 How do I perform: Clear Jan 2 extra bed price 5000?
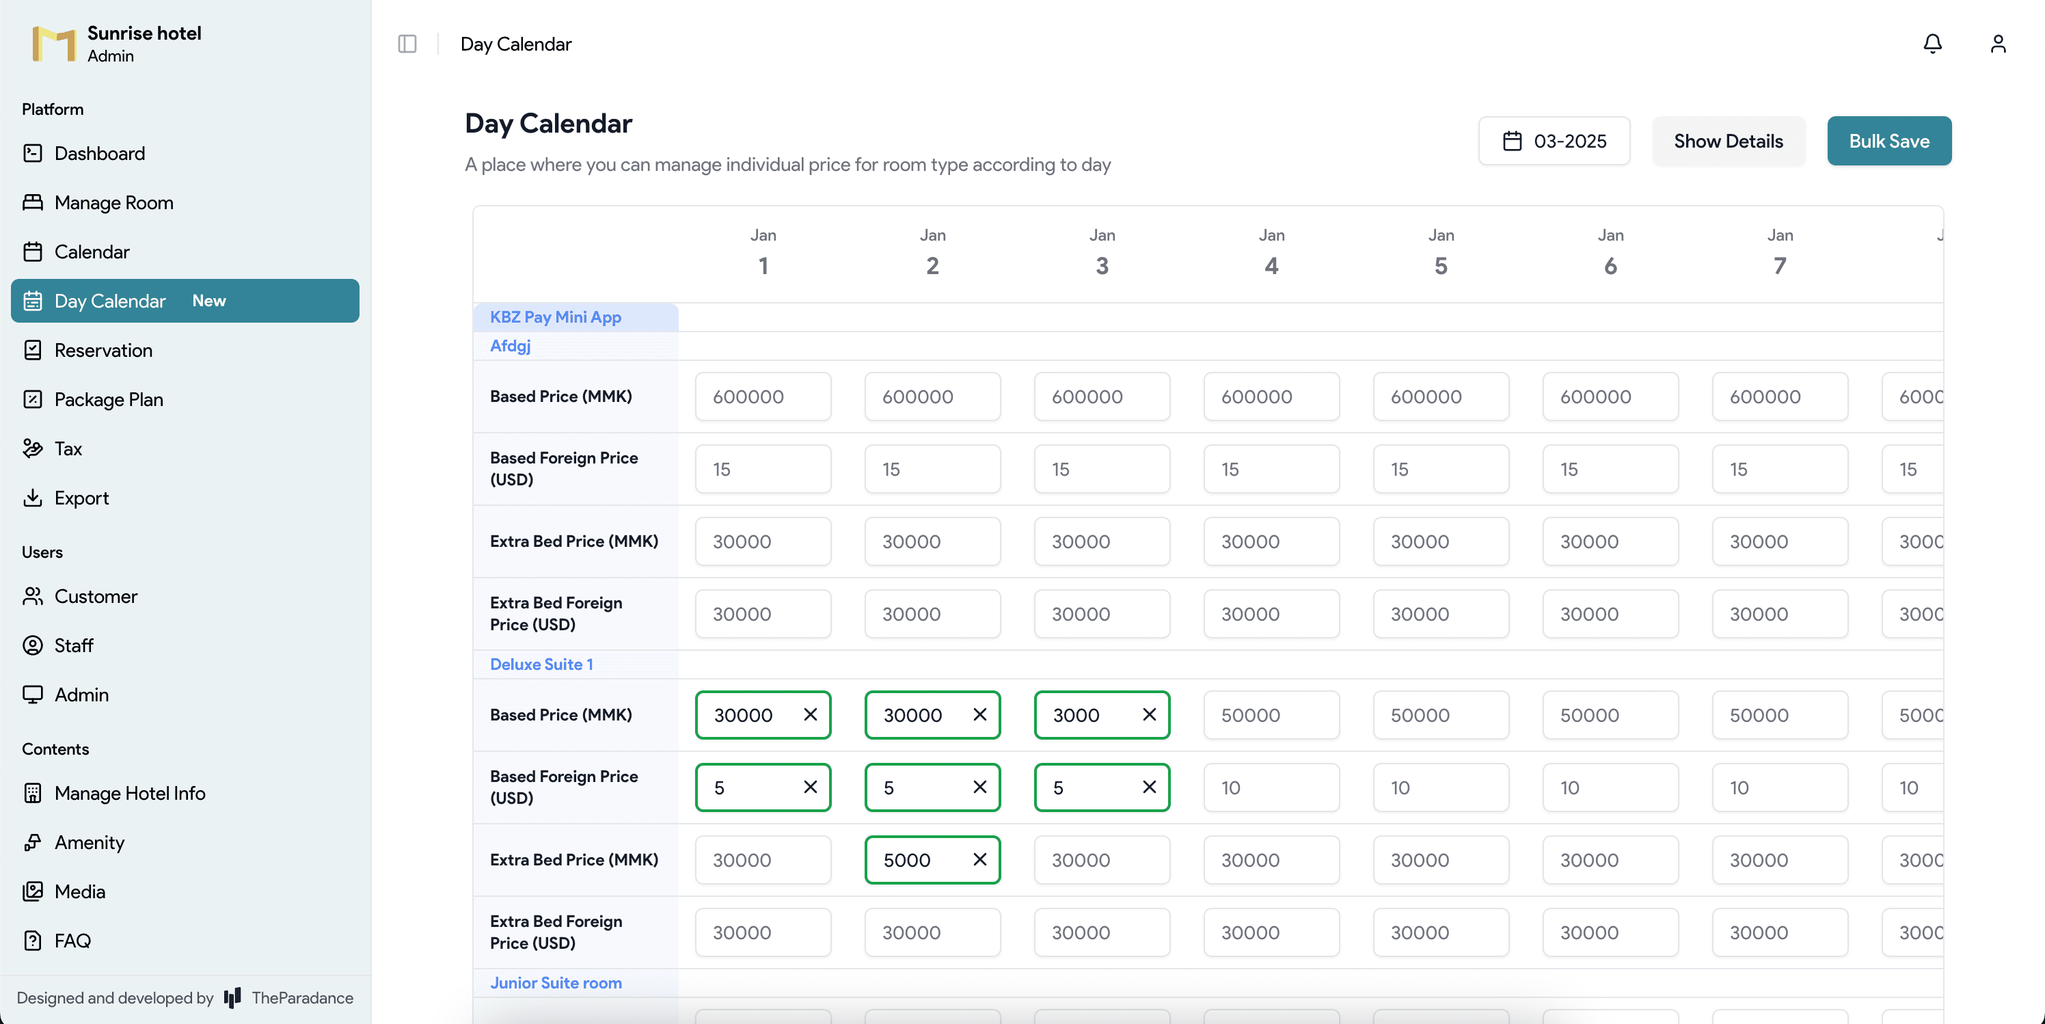pyautogui.click(x=979, y=860)
